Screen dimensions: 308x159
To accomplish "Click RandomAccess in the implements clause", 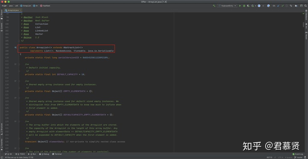I will pos(63,51).
